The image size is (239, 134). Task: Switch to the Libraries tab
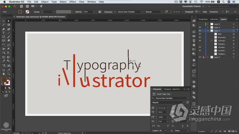(214, 19)
